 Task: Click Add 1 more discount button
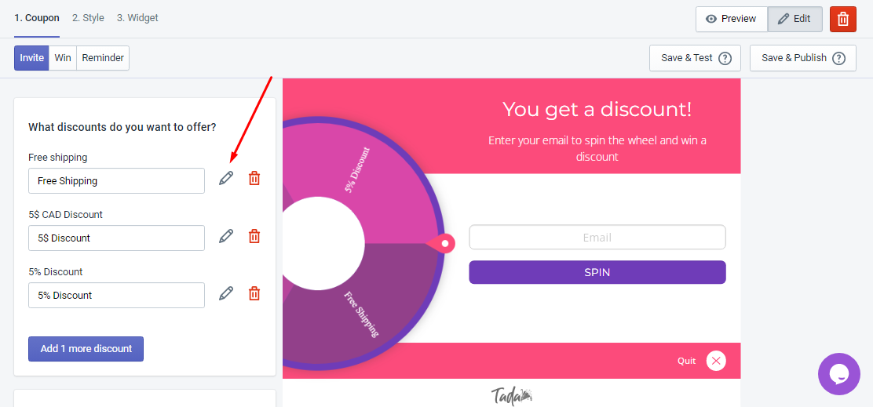coord(86,349)
